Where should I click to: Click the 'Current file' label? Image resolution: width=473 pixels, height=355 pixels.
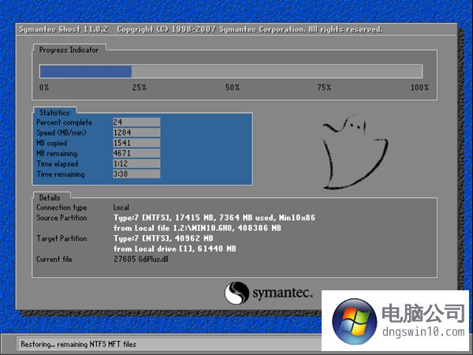pyautogui.click(x=54, y=259)
